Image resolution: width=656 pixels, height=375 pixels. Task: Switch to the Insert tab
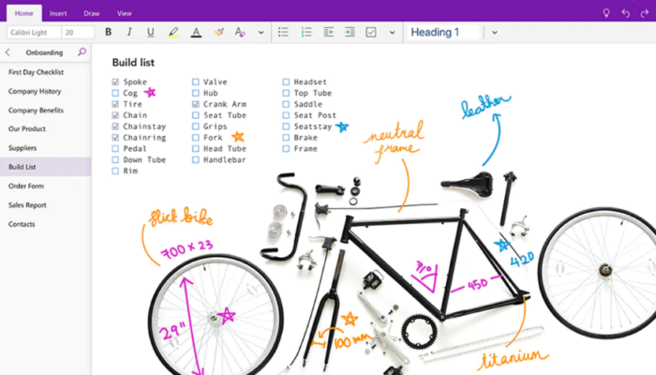coord(58,13)
